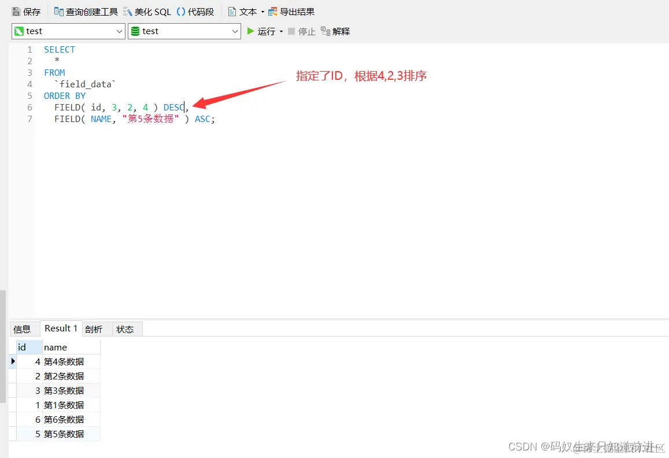
Task: Click id cell with value 1
Action: click(29, 405)
